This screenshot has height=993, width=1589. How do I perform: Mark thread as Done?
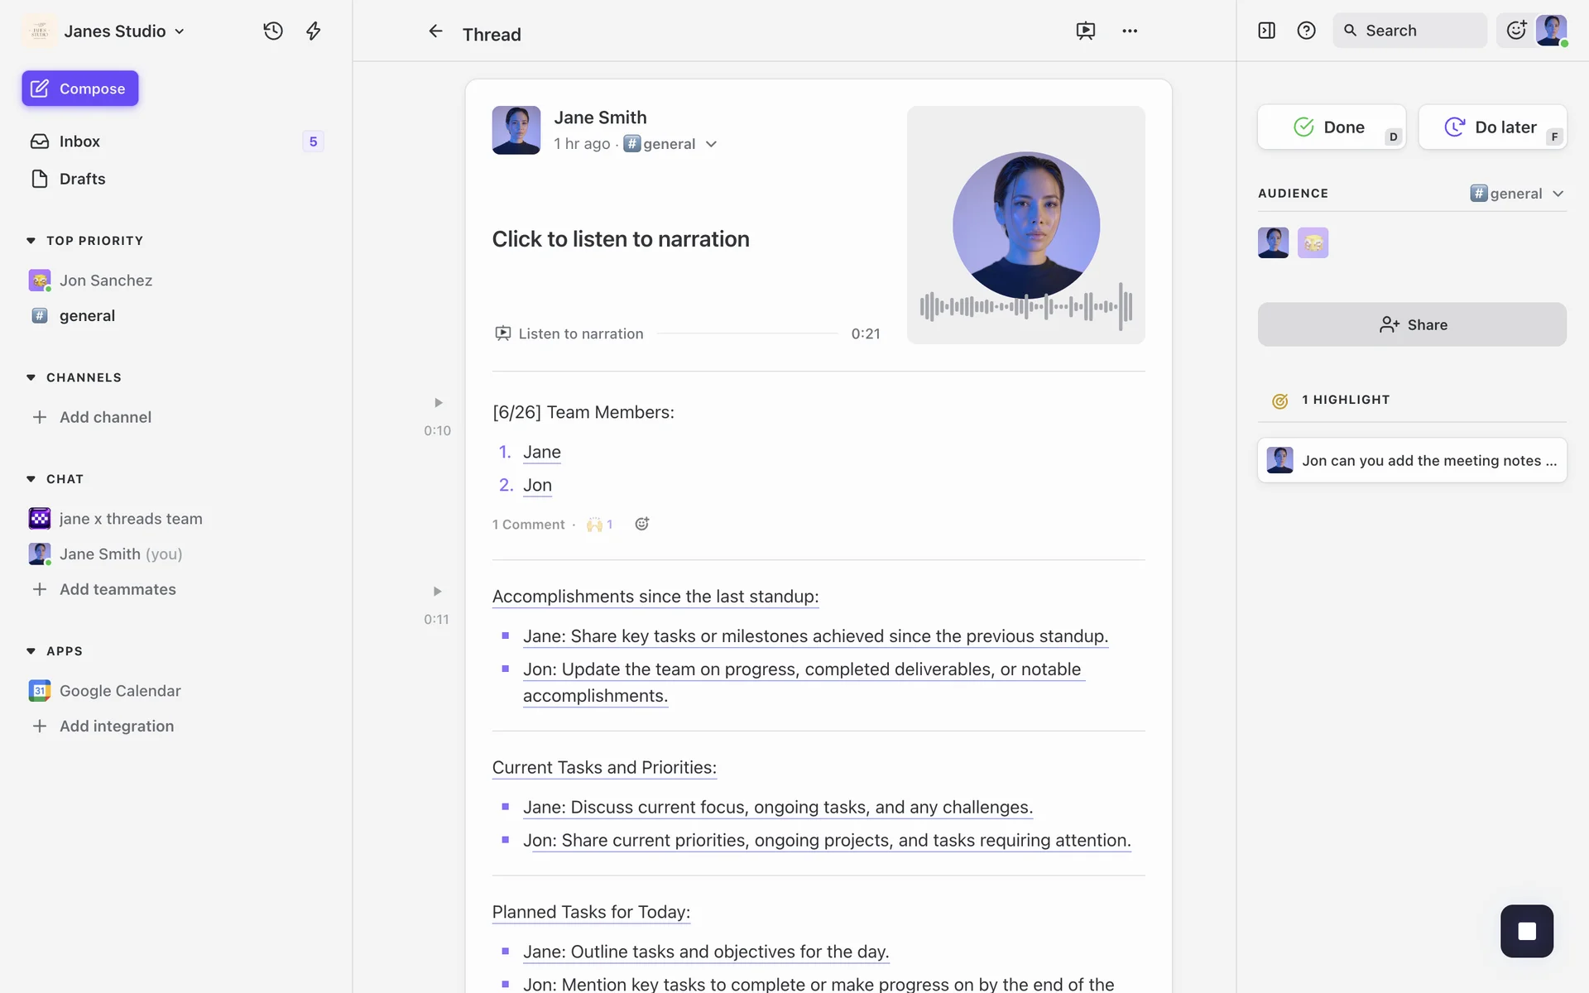tap(1331, 127)
